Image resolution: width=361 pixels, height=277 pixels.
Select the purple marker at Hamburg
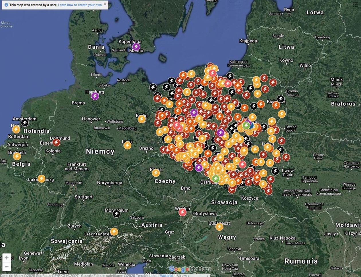[95, 96]
